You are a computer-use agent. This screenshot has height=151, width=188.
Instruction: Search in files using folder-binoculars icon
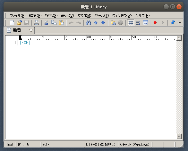click(x=113, y=23)
